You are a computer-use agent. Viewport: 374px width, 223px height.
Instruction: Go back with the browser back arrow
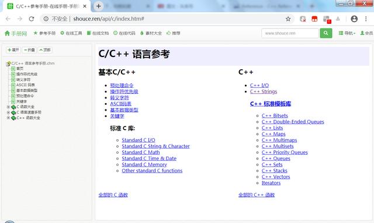[8, 19]
